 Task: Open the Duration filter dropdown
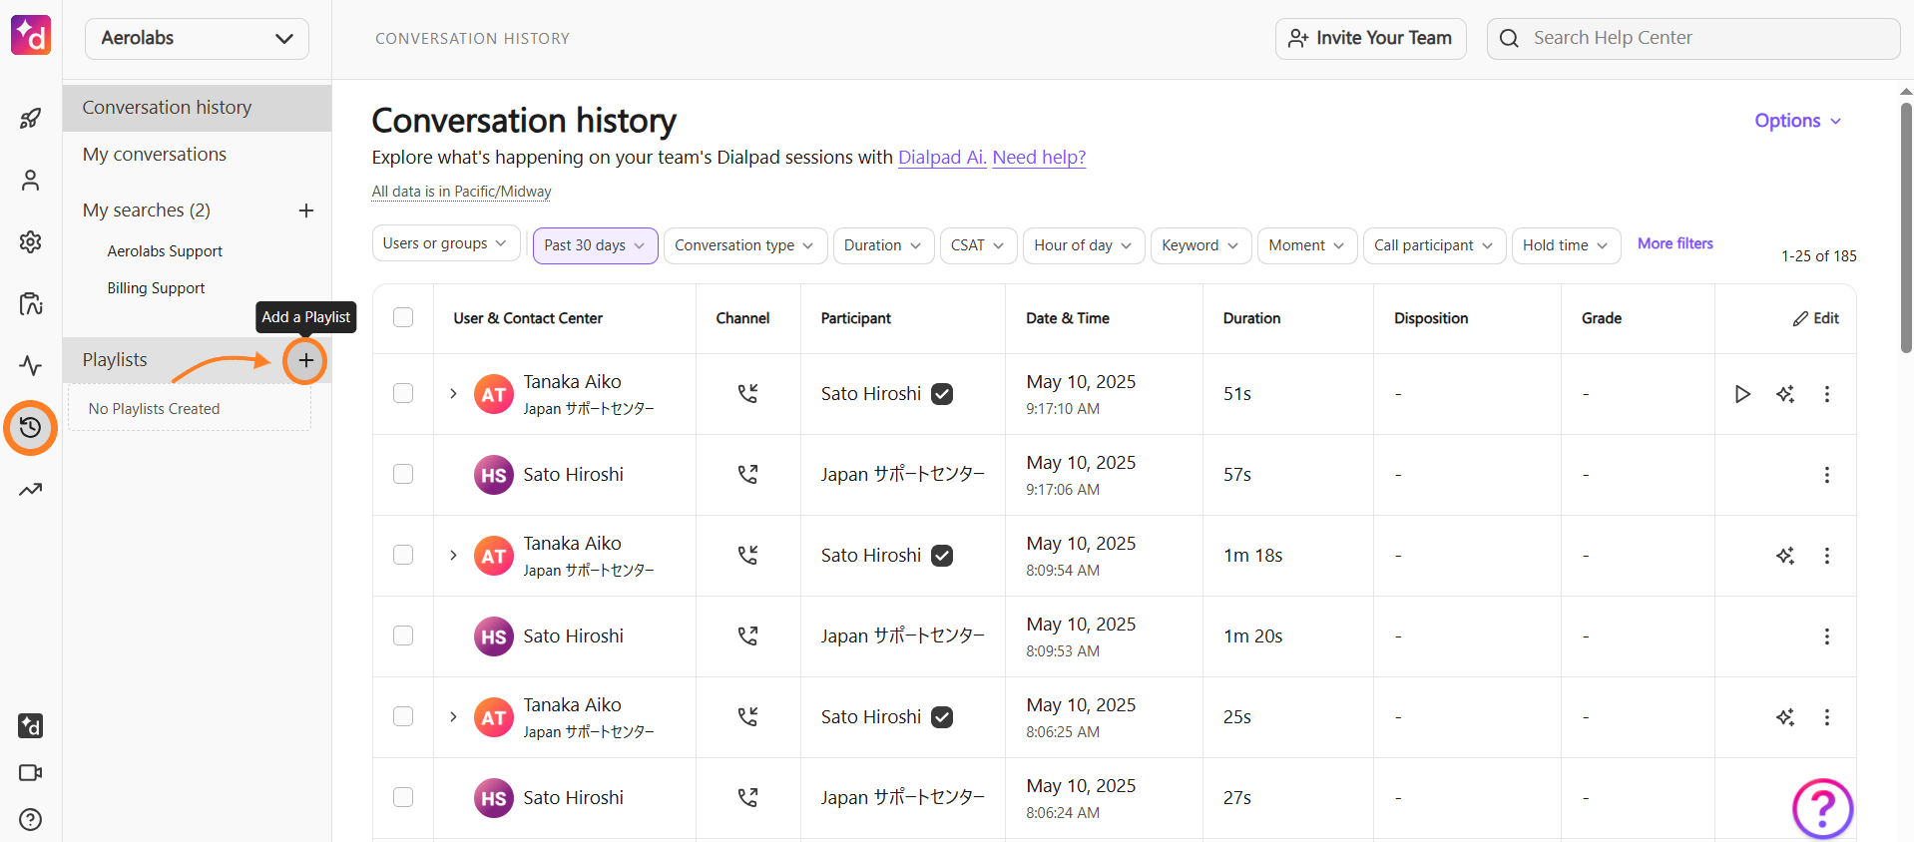[883, 245]
